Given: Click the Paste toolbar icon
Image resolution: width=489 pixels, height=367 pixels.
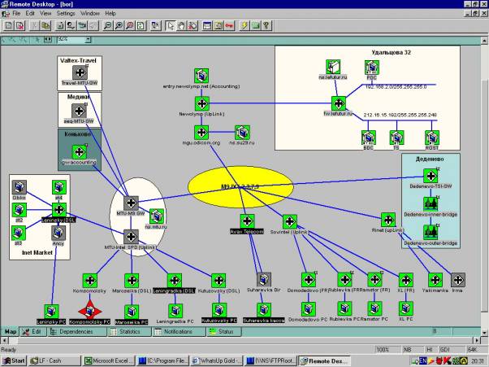Looking at the screenshot, I should pos(45,25).
